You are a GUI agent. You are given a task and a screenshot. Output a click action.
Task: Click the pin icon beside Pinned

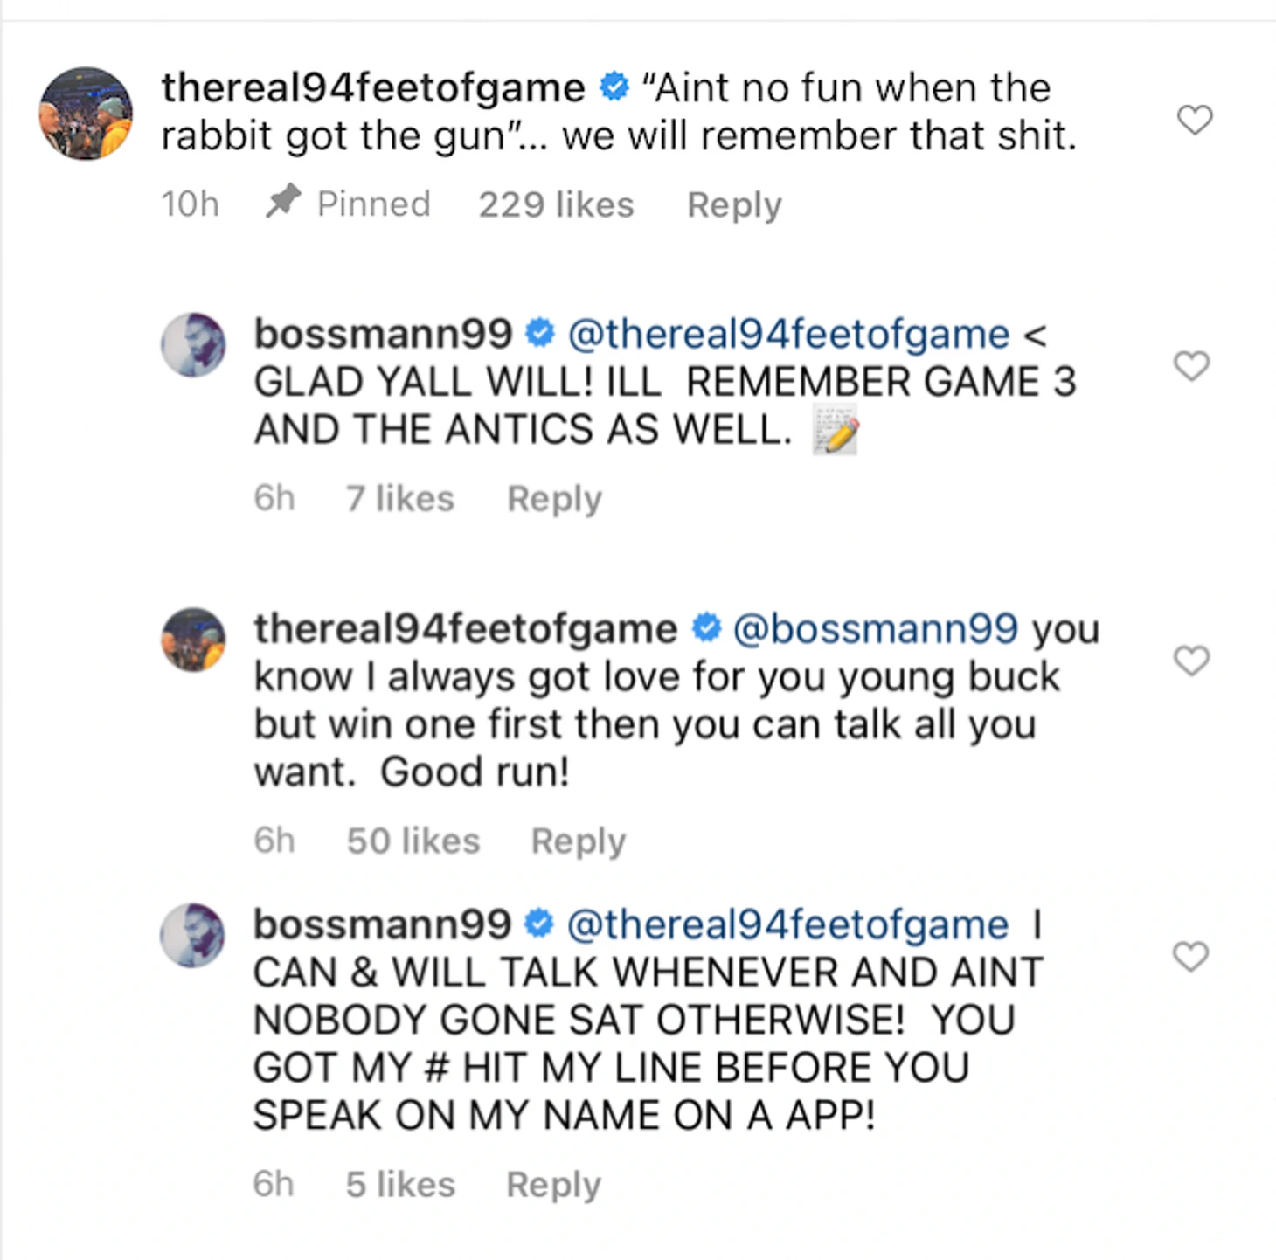pos(283,203)
